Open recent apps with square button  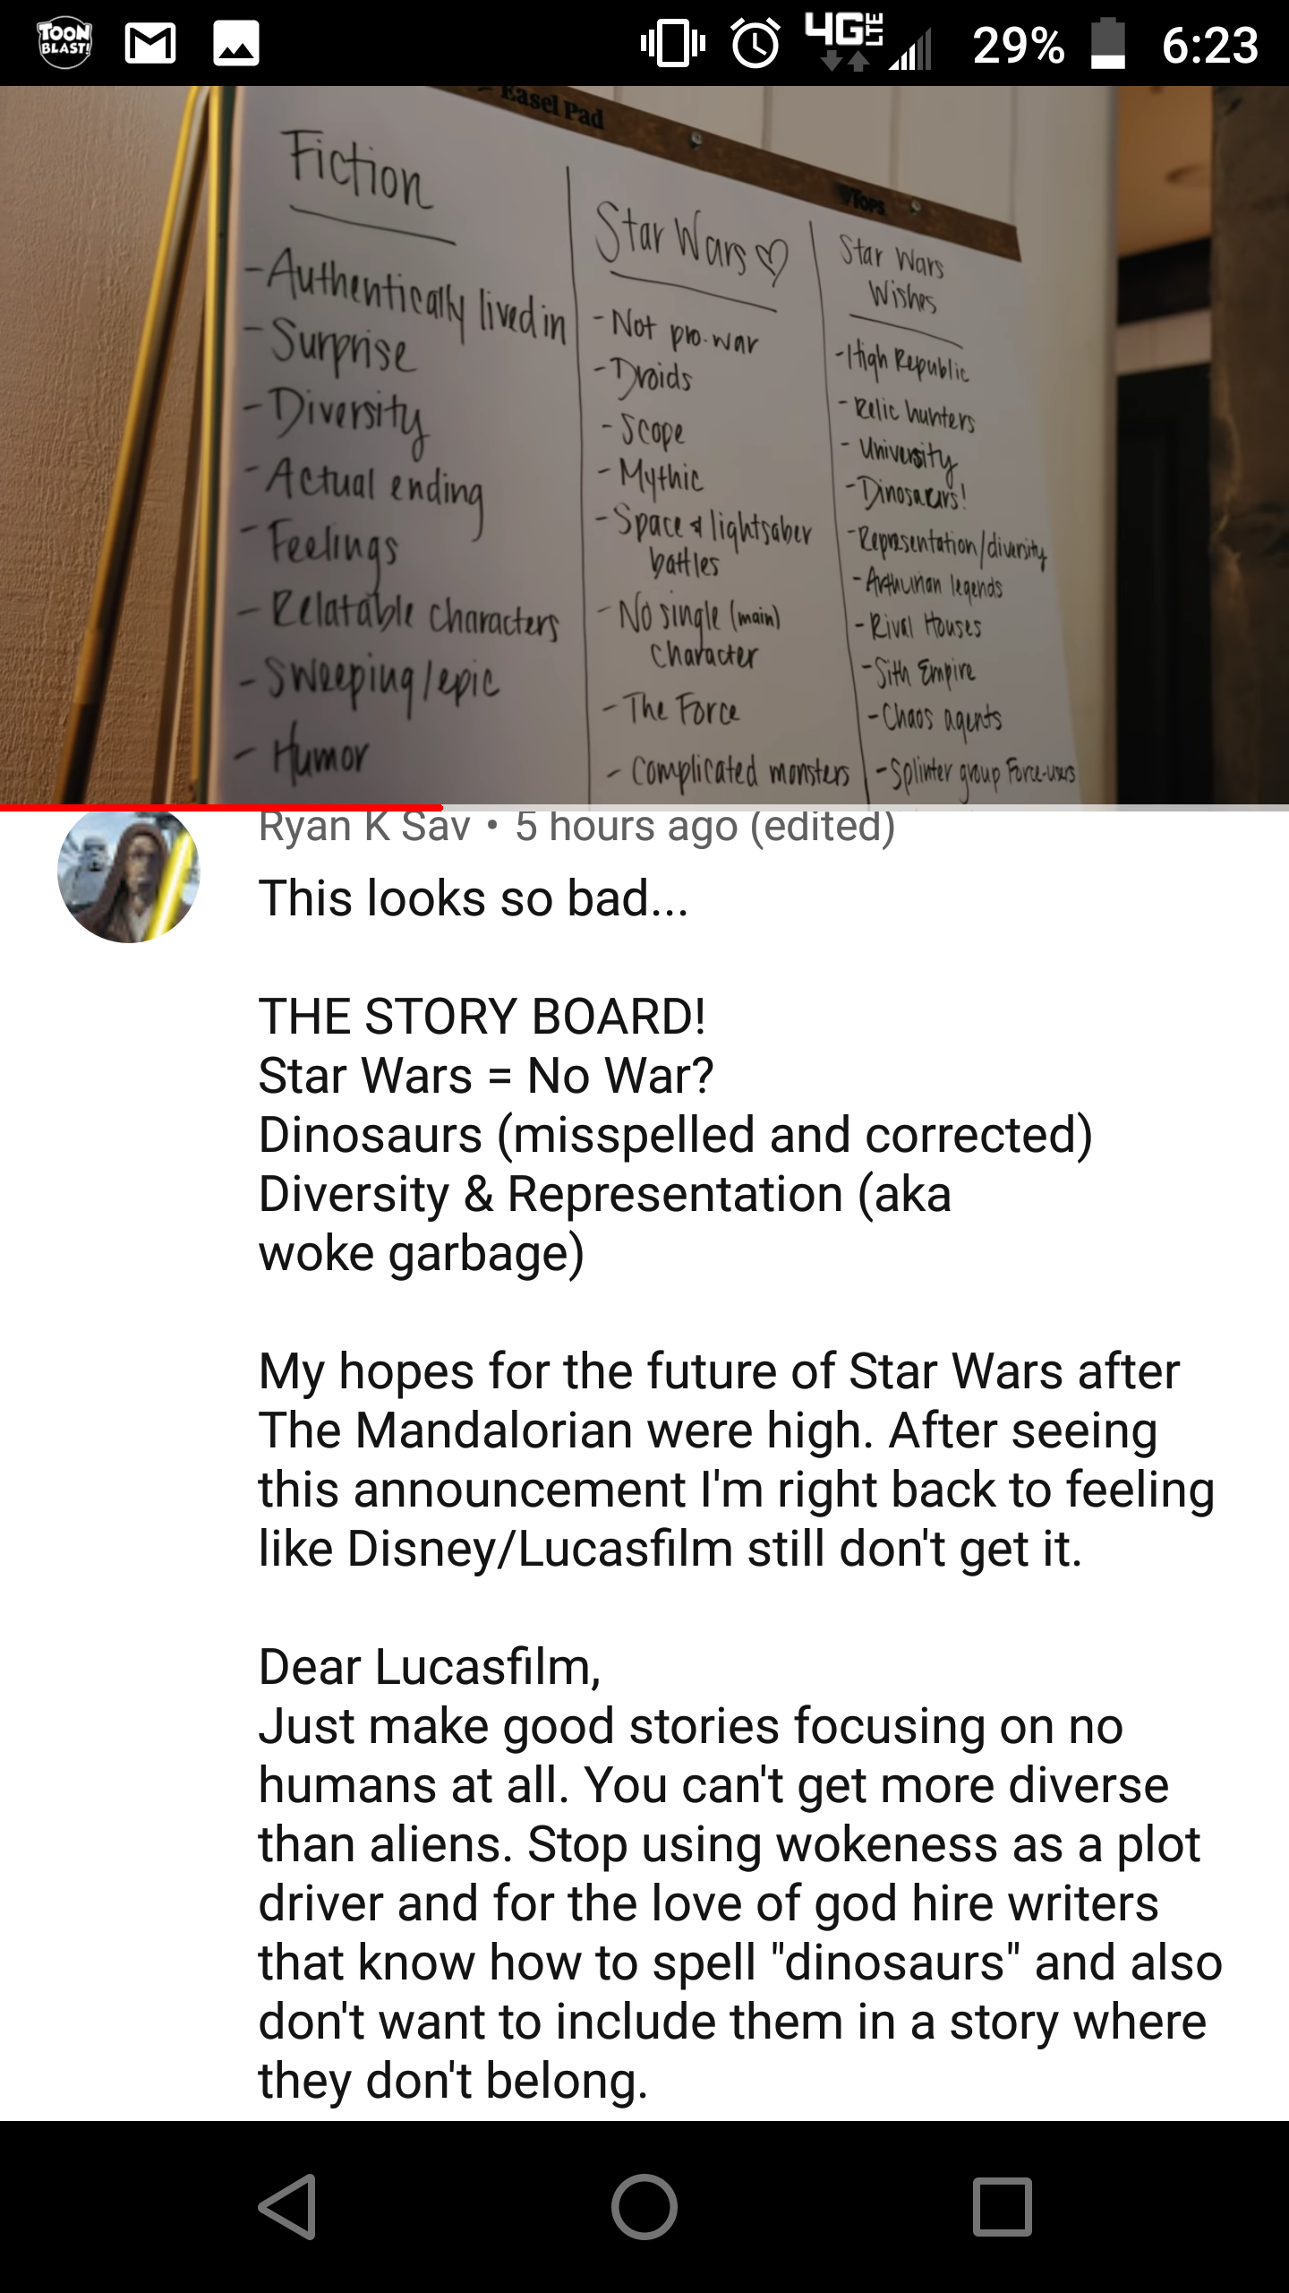(1003, 2206)
